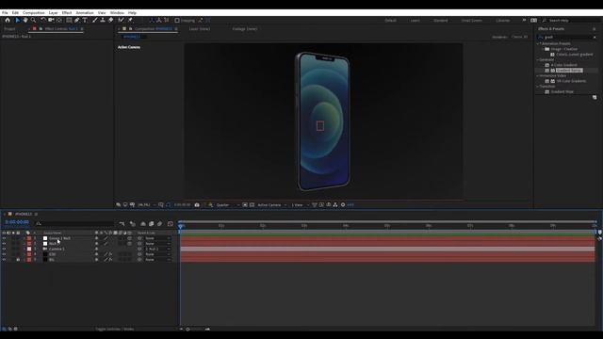This screenshot has height=339, width=603.
Task: Select the Zoom magnifier tool
Action: click(34, 20)
